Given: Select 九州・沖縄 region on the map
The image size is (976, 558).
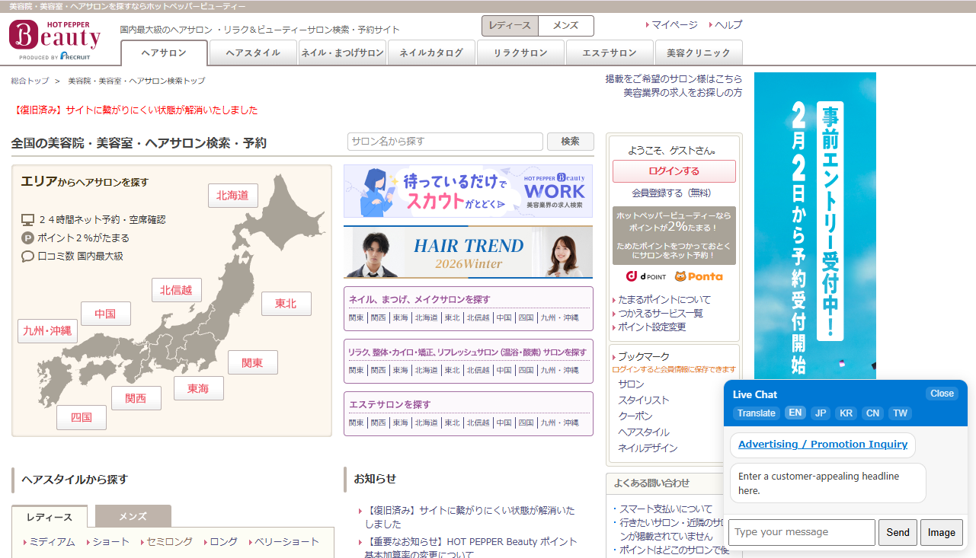Looking at the screenshot, I should coord(47,330).
